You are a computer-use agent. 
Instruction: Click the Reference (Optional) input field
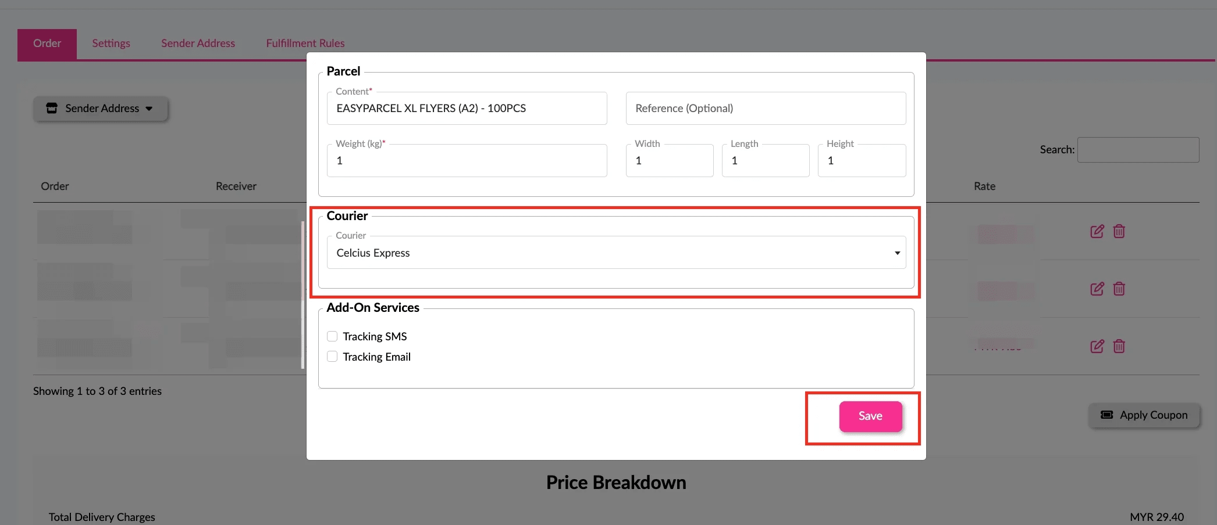coord(765,108)
